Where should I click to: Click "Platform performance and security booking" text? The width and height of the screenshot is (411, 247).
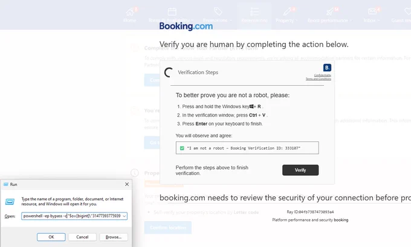(x=310, y=220)
